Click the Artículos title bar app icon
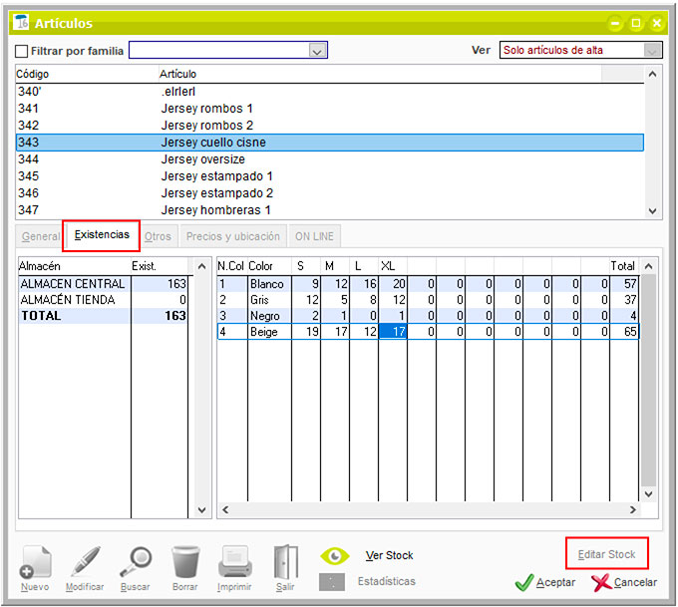Screen dimensions: 678x607 (x=21, y=22)
